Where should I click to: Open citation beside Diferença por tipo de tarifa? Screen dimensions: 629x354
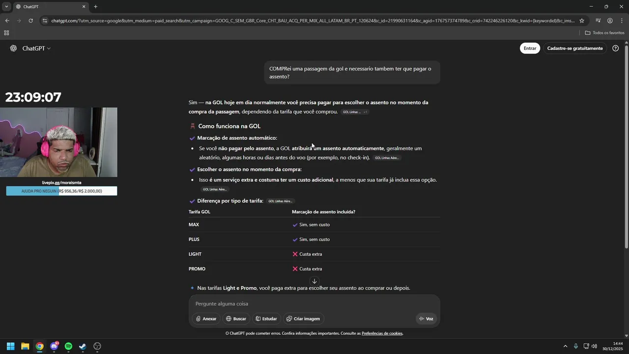click(x=281, y=201)
